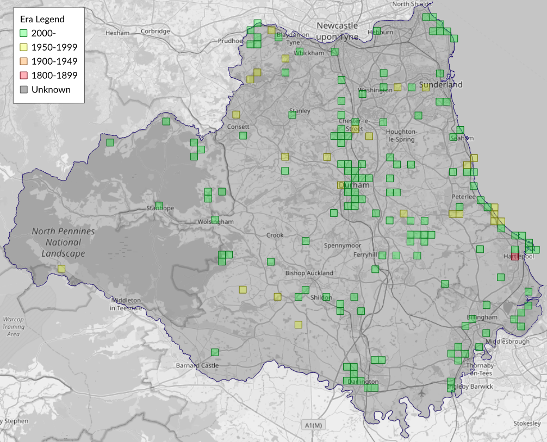Select the grey Unknown legend swatch
547x442 pixels.
(23, 90)
